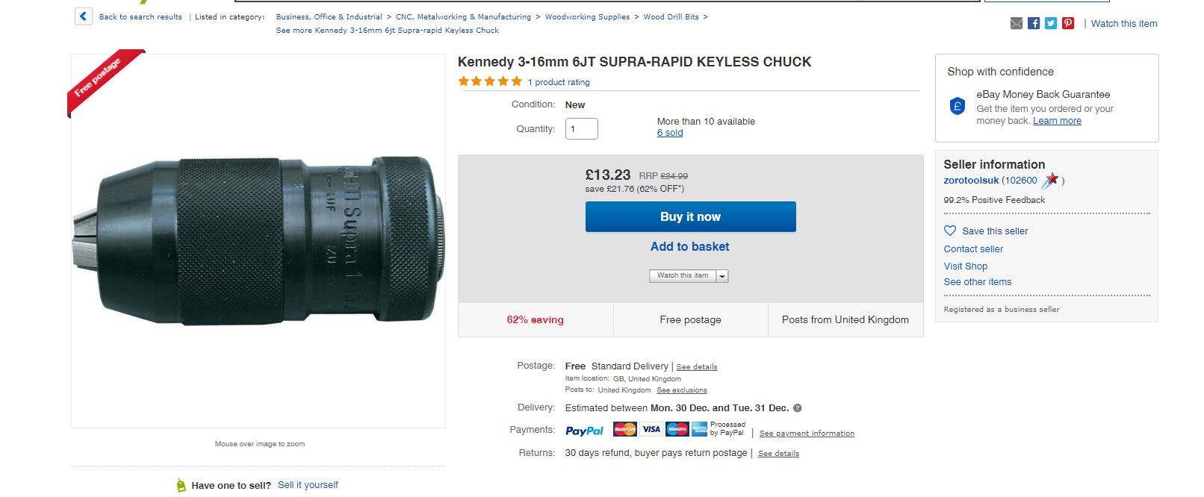Viewport: 1204px width, 497px height.
Task: Open Woodworking Supplies breadcrumb category
Action: tap(587, 17)
